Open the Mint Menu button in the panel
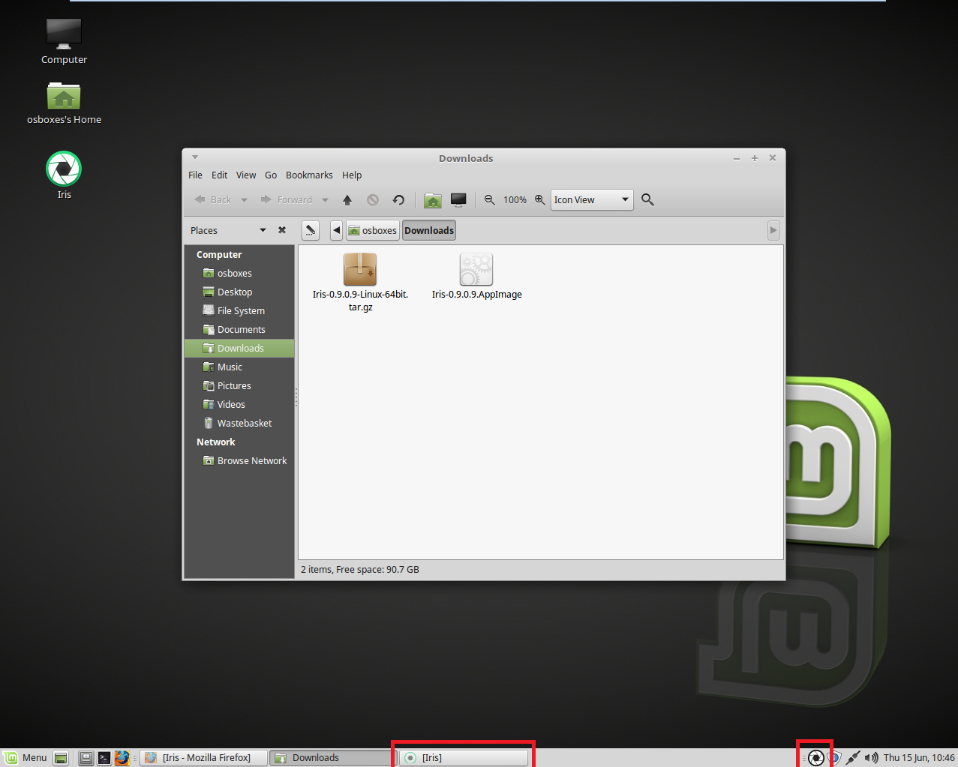Screen dimensions: 958x767 (25, 757)
